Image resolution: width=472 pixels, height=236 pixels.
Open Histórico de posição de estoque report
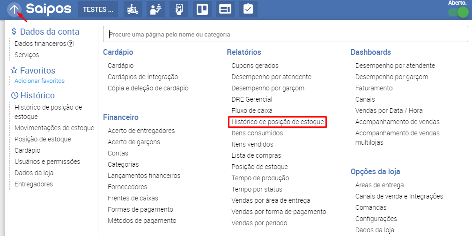[278, 122]
